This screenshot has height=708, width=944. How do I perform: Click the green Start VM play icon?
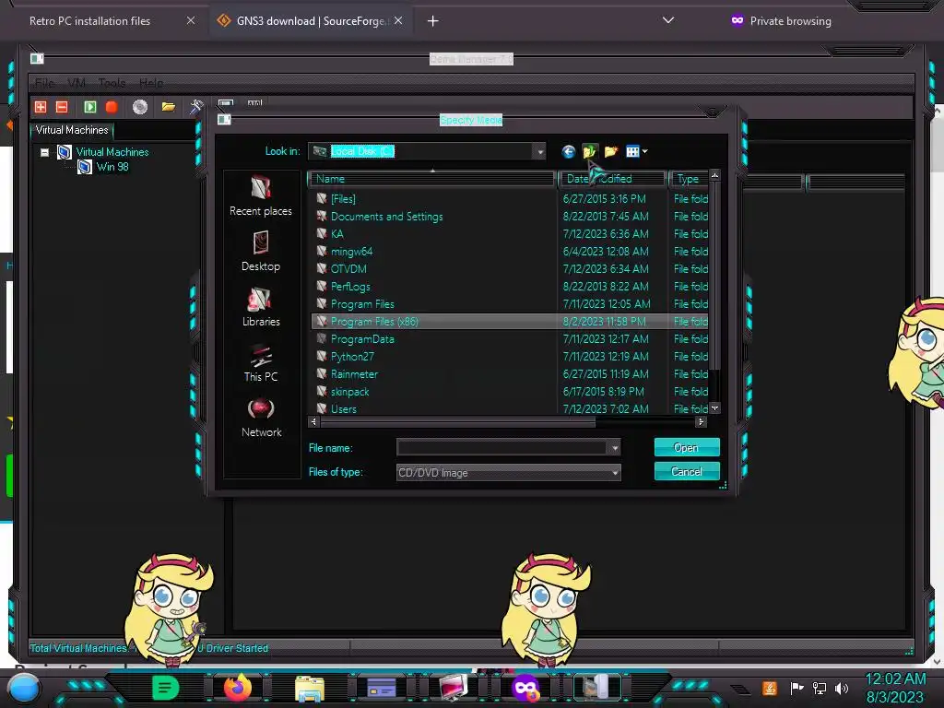(89, 107)
